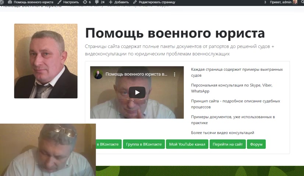Viewport: 304px width, 176px height.
Task: Click the updates icon showing 6
Action: [85, 2]
